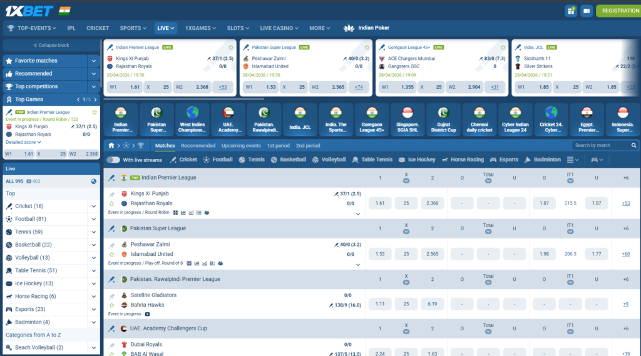Image resolution: width=641 pixels, height=356 pixels.
Task: Expand Top competitions section
Action: pyautogui.click(x=94, y=86)
